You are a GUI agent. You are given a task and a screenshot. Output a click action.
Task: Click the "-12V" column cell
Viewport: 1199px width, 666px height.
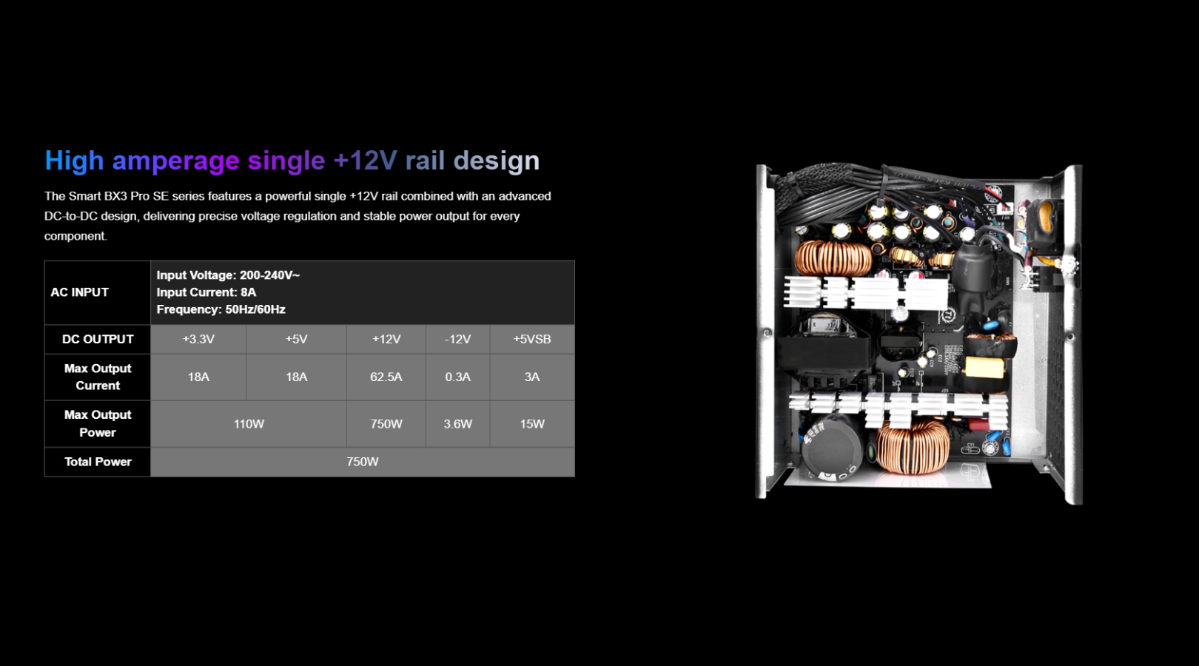click(x=457, y=339)
